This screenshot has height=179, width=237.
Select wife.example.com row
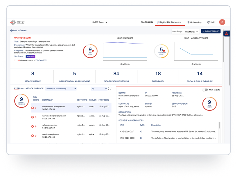click(71, 126)
